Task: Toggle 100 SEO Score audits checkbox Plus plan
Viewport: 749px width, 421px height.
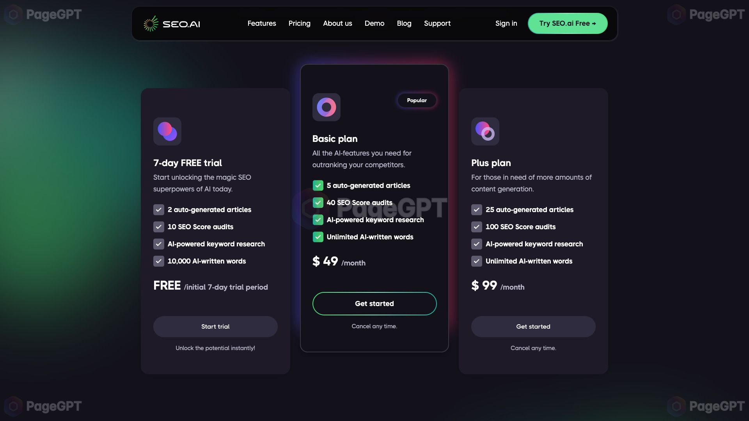Action: 476,227
